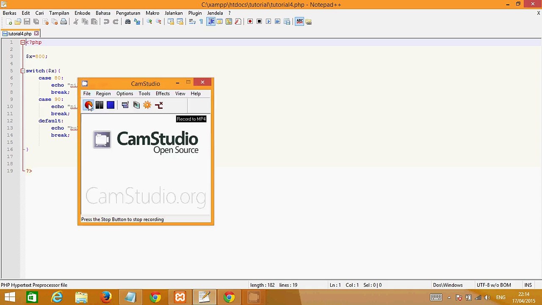542x305 pixels.
Task: Open Notepad++ Berkas menu
Action: (10, 13)
